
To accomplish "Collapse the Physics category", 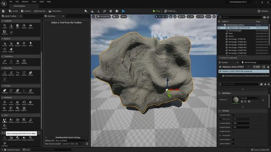I will pos(220,111).
